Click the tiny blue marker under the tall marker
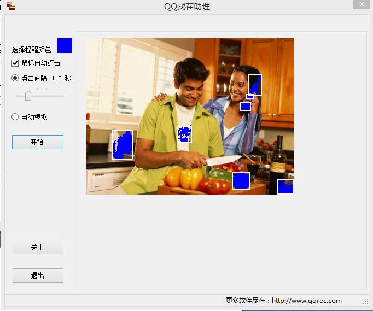Image resolution: width=373 pixels, height=311 pixels. [250, 97]
